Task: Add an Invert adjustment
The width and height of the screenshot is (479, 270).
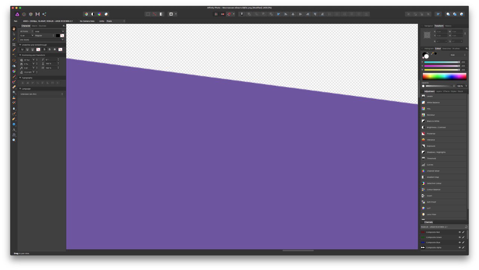Action: [x=443, y=196]
